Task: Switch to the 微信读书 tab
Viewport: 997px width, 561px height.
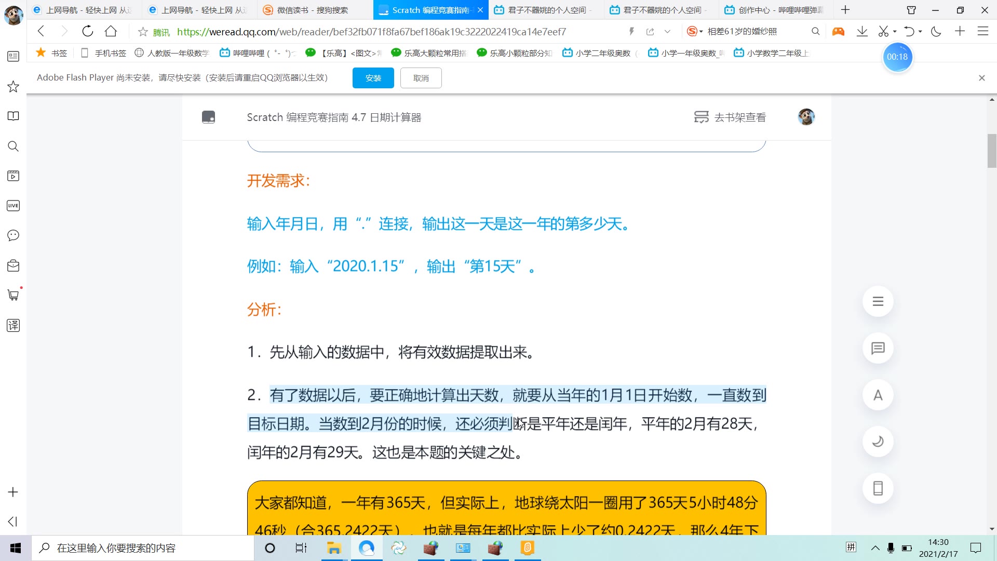Action: pyautogui.click(x=312, y=10)
